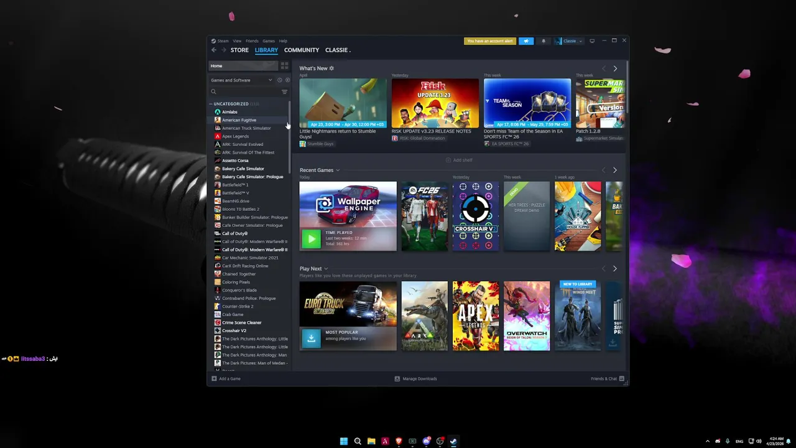Click the library sidebar scrollbar

point(290,137)
